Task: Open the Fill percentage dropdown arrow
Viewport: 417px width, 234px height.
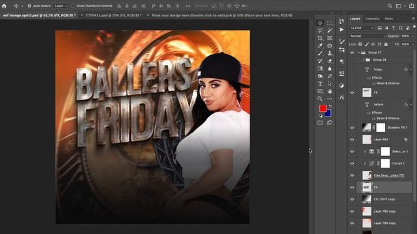Action: (412, 44)
